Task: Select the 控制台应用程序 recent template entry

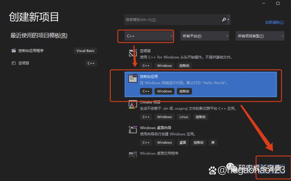Action: point(37,50)
